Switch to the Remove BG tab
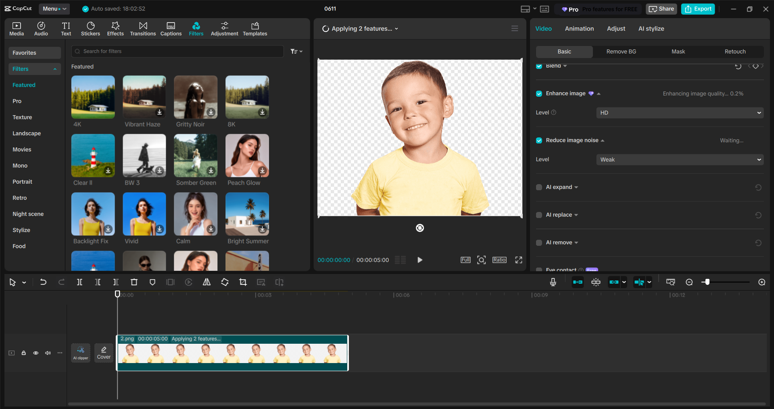774x409 pixels. click(x=621, y=52)
